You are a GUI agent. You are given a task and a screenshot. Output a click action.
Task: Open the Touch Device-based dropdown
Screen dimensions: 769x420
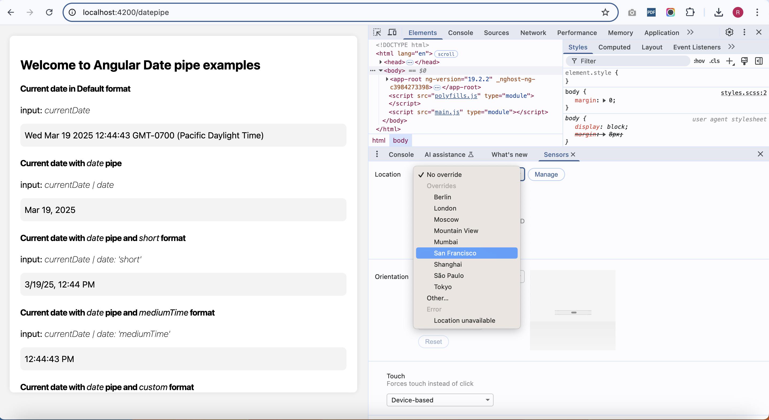tap(440, 400)
